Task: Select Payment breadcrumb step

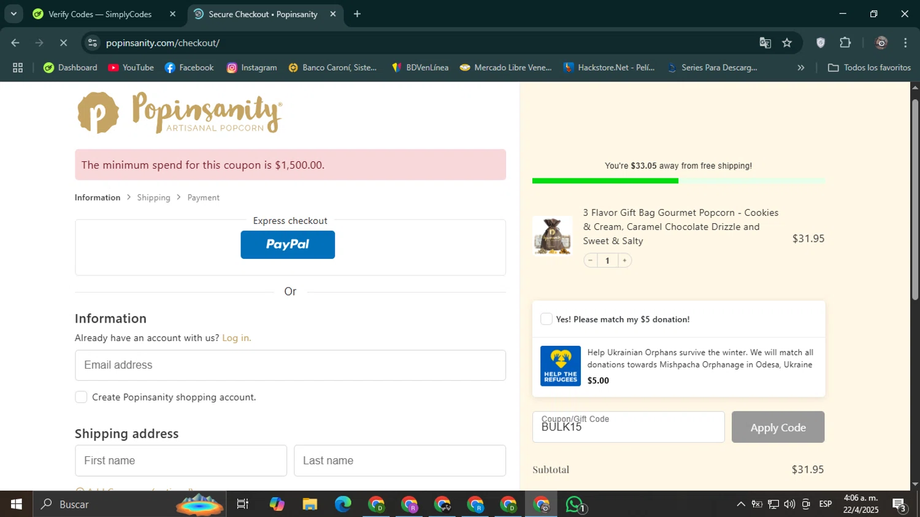Action: 203,197
